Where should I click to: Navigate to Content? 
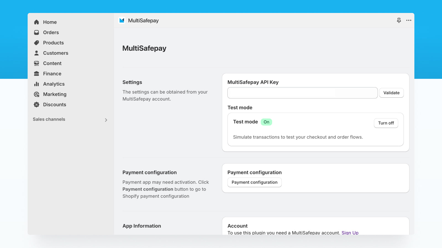52,63
